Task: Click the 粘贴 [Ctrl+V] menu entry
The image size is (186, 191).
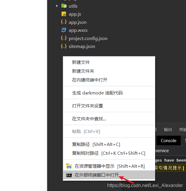Action: coord(109,131)
